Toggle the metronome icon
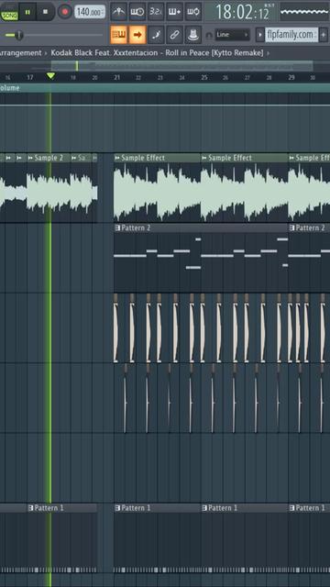The image size is (330, 587). (119, 12)
